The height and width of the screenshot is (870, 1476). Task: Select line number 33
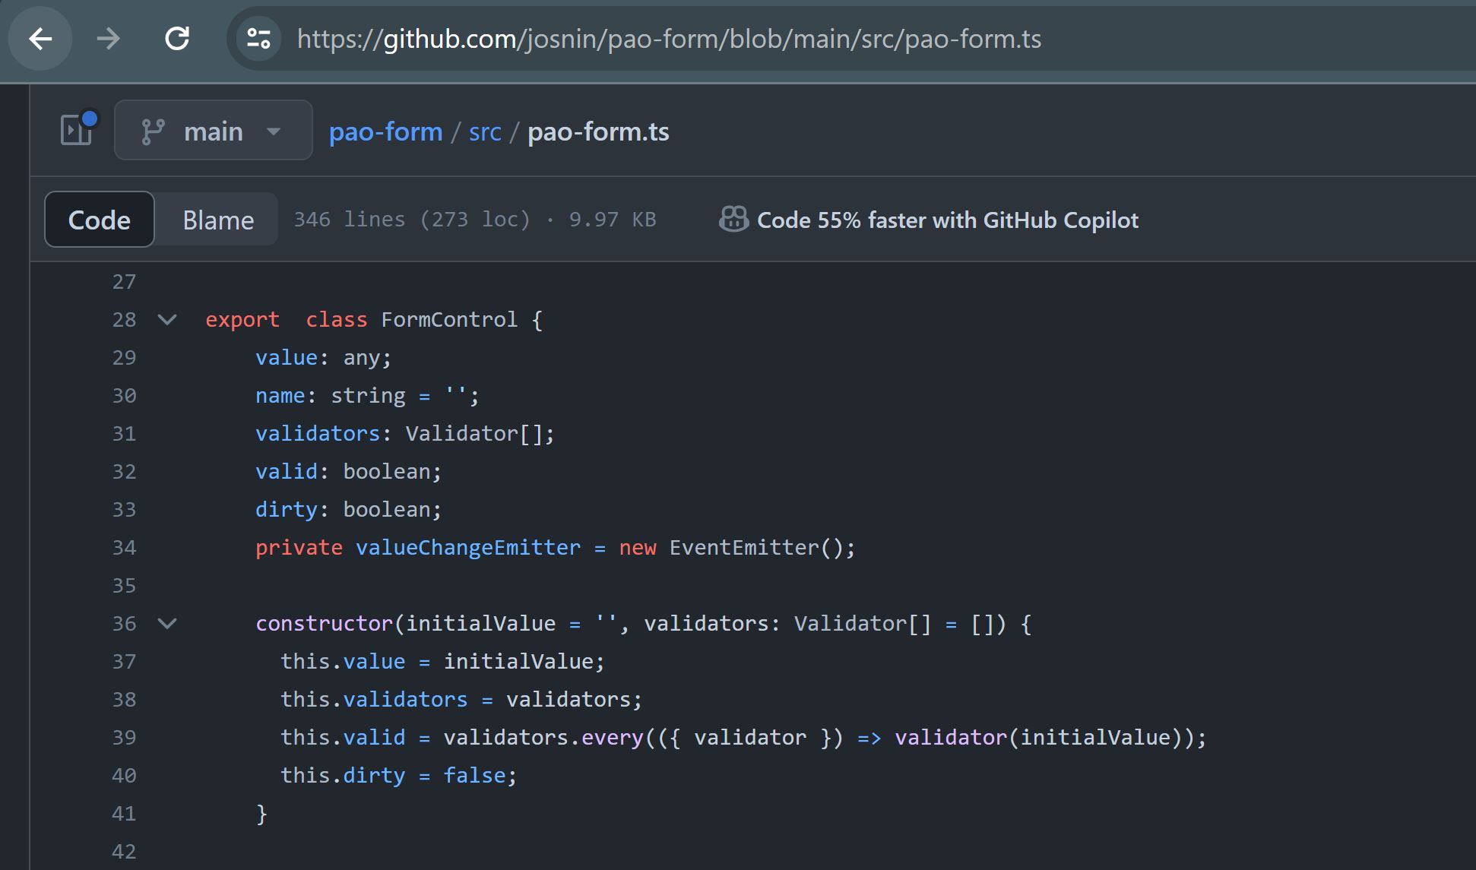tap(125, 510)
